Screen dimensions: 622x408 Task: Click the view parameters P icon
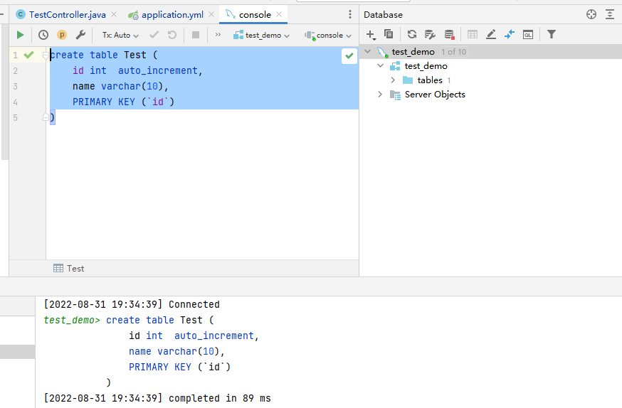click(62, 35)
